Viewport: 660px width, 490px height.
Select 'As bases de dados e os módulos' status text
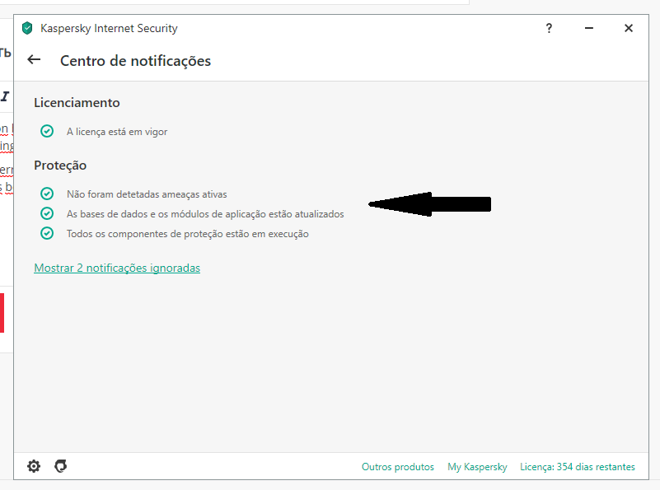(205, 214)
